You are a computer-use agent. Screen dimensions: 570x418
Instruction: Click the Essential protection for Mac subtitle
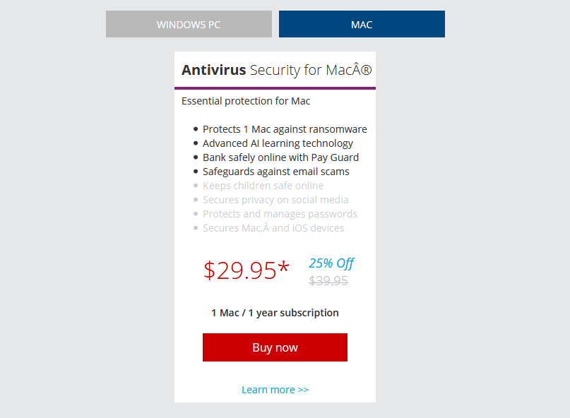[x=245, y=101]
